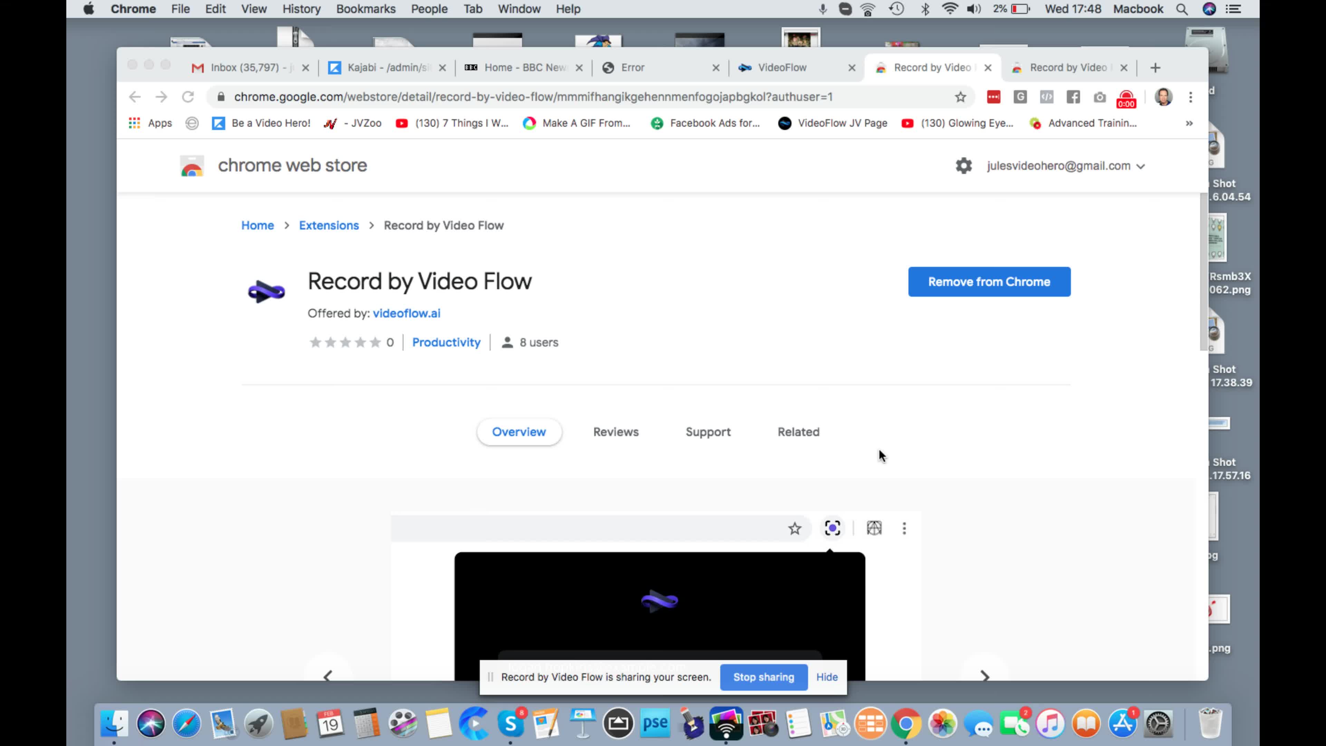Click the star rating row
Screen dimensions: 1326x746
tap(345, 342)
